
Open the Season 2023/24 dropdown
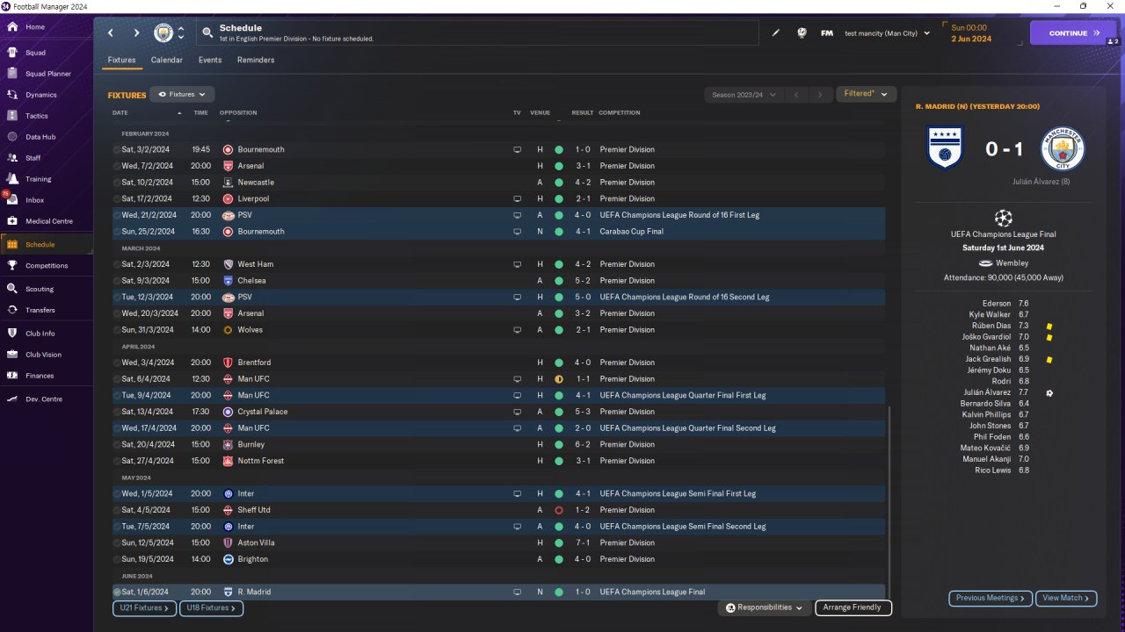click(744, 95)
